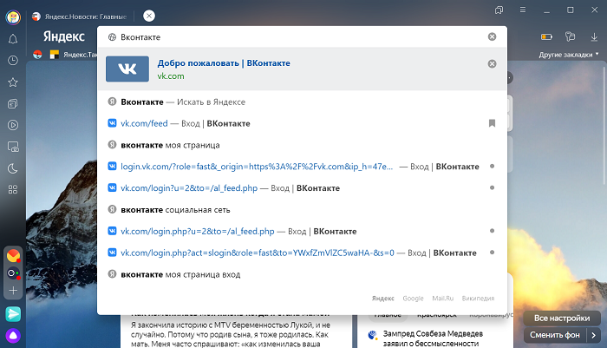Switch to Яндекс.Новости tab
The image size is (607, 348).
click(x=80, y=16)
